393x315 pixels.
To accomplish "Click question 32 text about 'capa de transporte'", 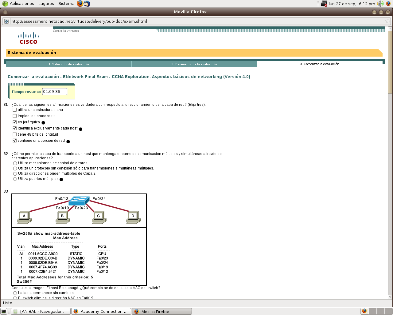I will click(x=117, y=156).
